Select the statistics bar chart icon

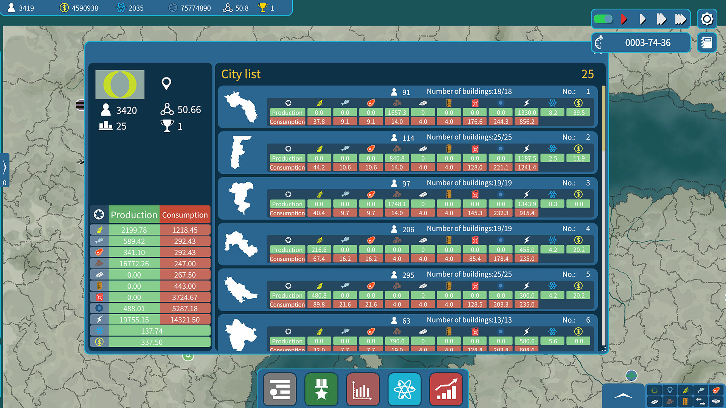click(x=363, y=389)
